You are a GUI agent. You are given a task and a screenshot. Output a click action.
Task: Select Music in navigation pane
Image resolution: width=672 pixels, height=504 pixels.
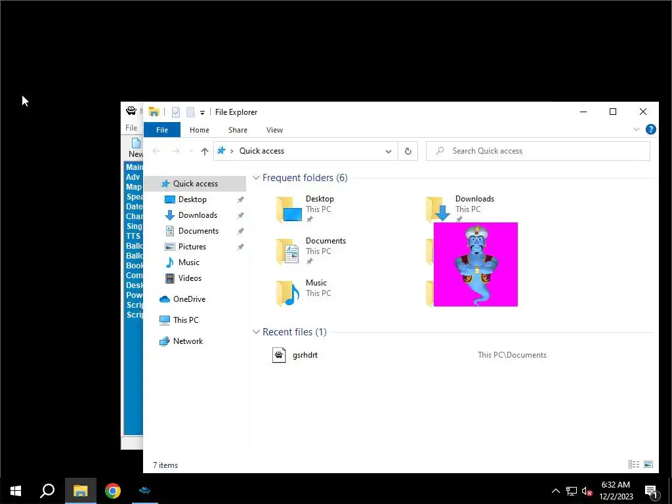pos(188,262)
